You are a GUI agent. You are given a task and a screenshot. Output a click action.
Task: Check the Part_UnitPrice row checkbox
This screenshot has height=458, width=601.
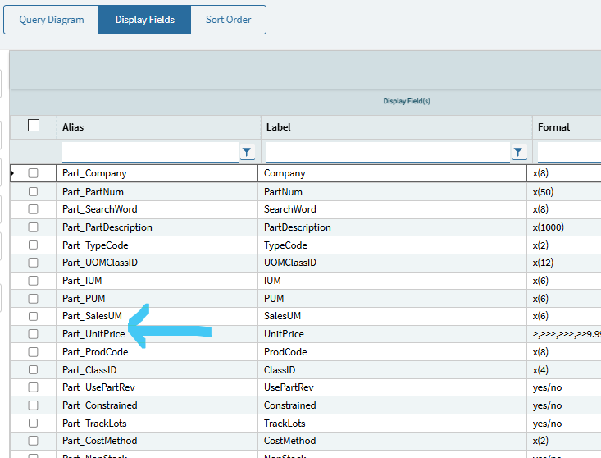34,334
